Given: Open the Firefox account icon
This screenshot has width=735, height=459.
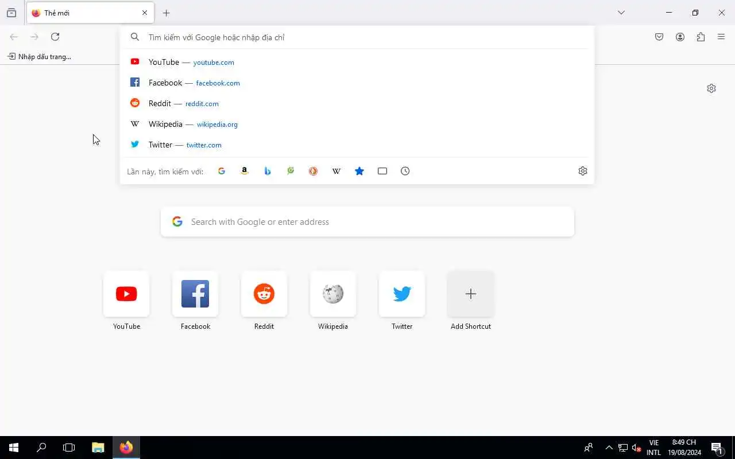Looking at the screenshot, I should point(680,37).
